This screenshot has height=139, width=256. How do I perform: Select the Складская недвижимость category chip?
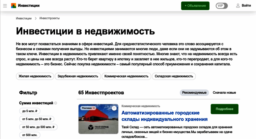point(174,76)
